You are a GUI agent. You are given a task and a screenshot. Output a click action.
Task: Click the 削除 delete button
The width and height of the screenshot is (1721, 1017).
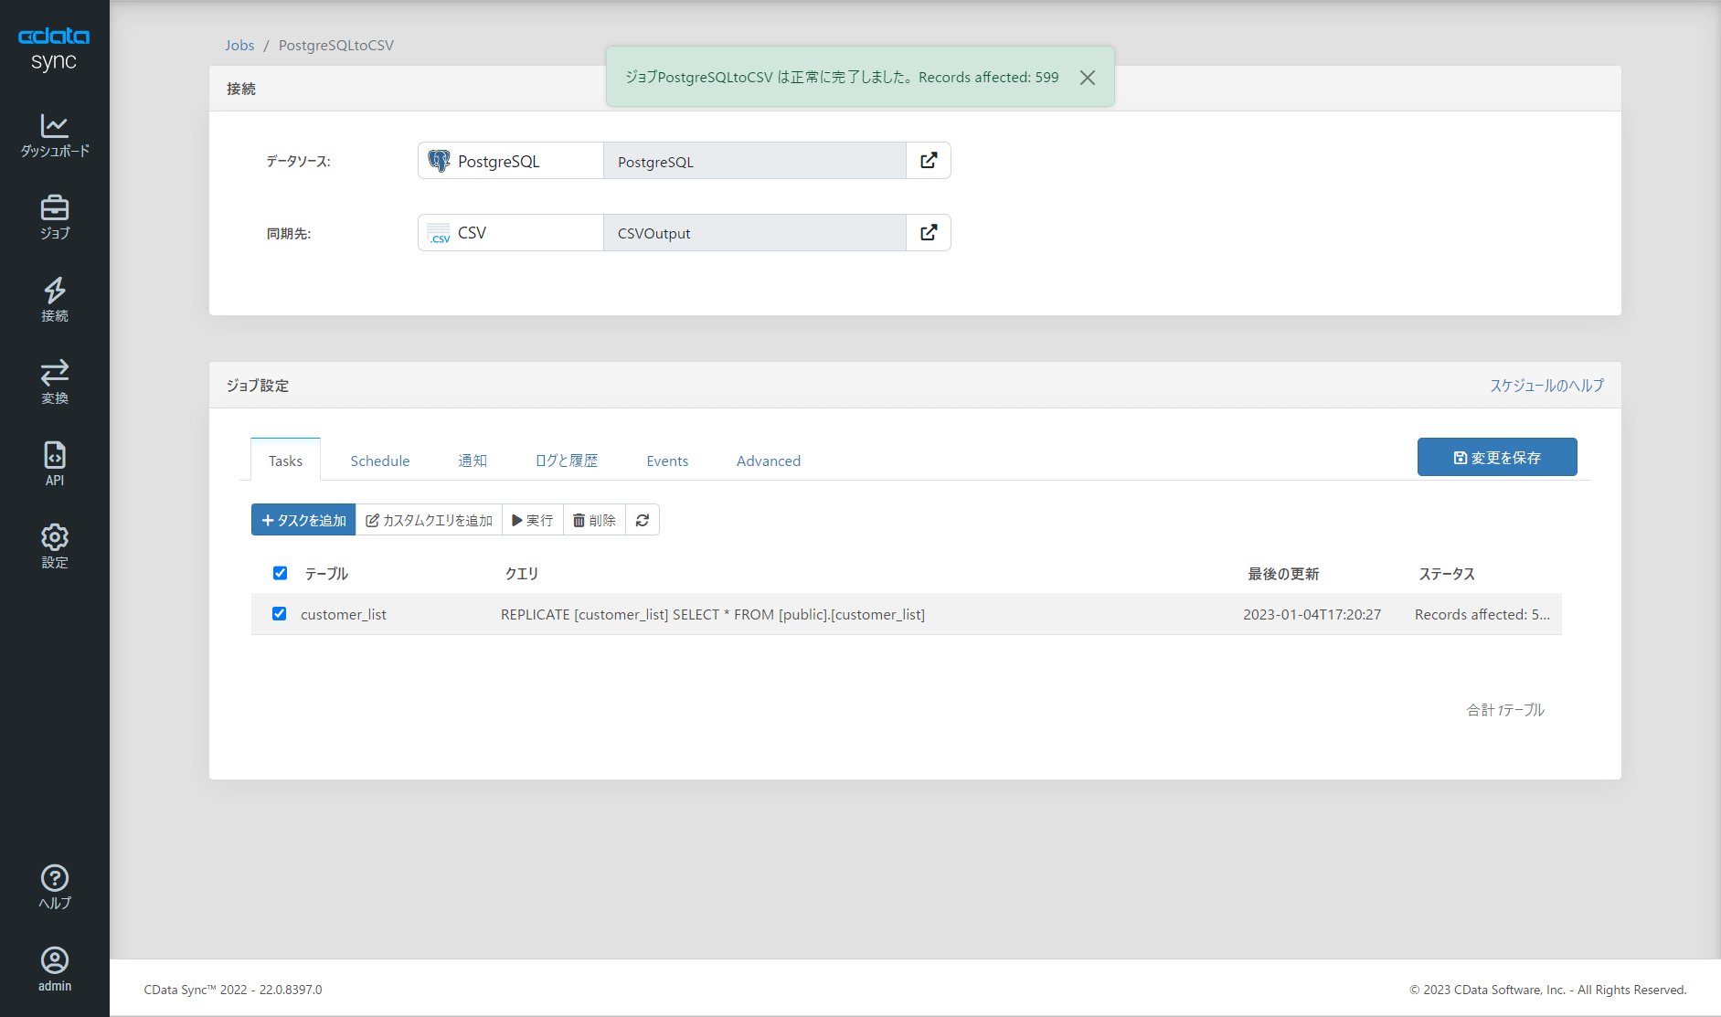[x=594, y=520]
